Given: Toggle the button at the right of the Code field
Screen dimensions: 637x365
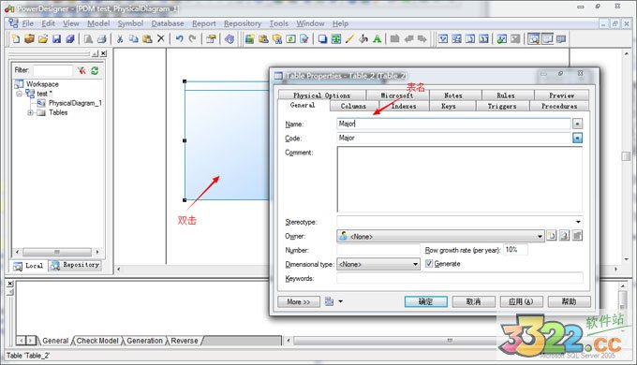Looking at the screenshot, I should pyautogui.click(x=577, y=138).
